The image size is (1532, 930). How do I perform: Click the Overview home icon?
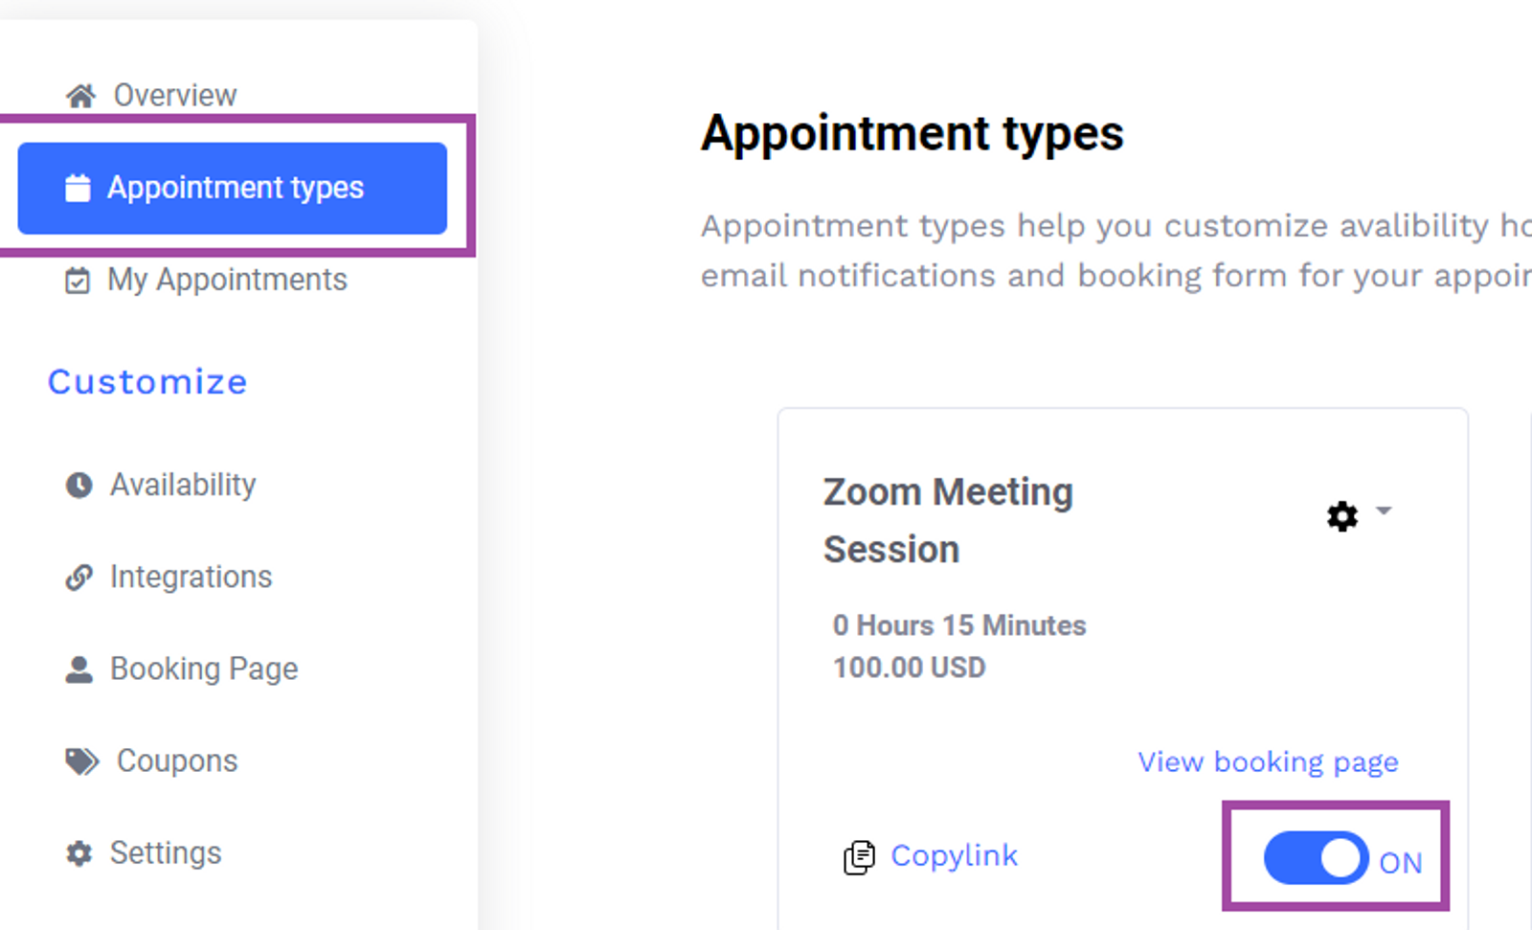tap(80, 96)
